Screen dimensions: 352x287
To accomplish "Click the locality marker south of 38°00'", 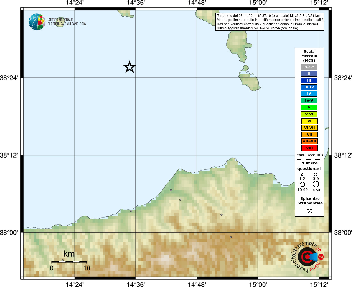I will pos(231,237).
